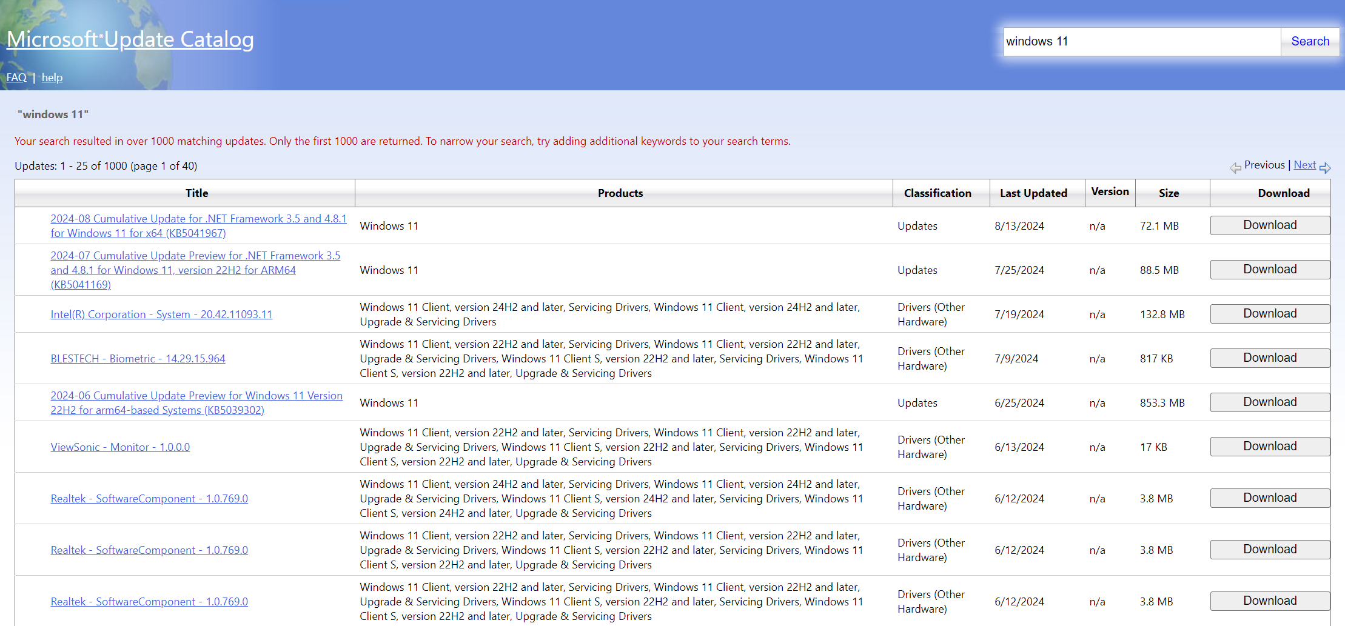Click the 6/25/2024 last updated date

coord(1019,403)
